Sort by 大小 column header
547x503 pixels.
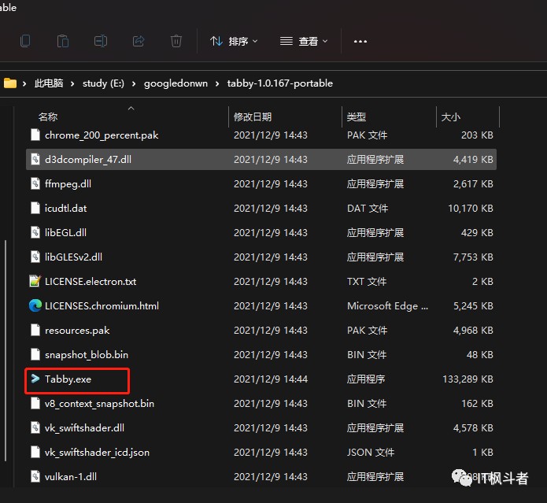pyautogui.click(x=450, y=117)
